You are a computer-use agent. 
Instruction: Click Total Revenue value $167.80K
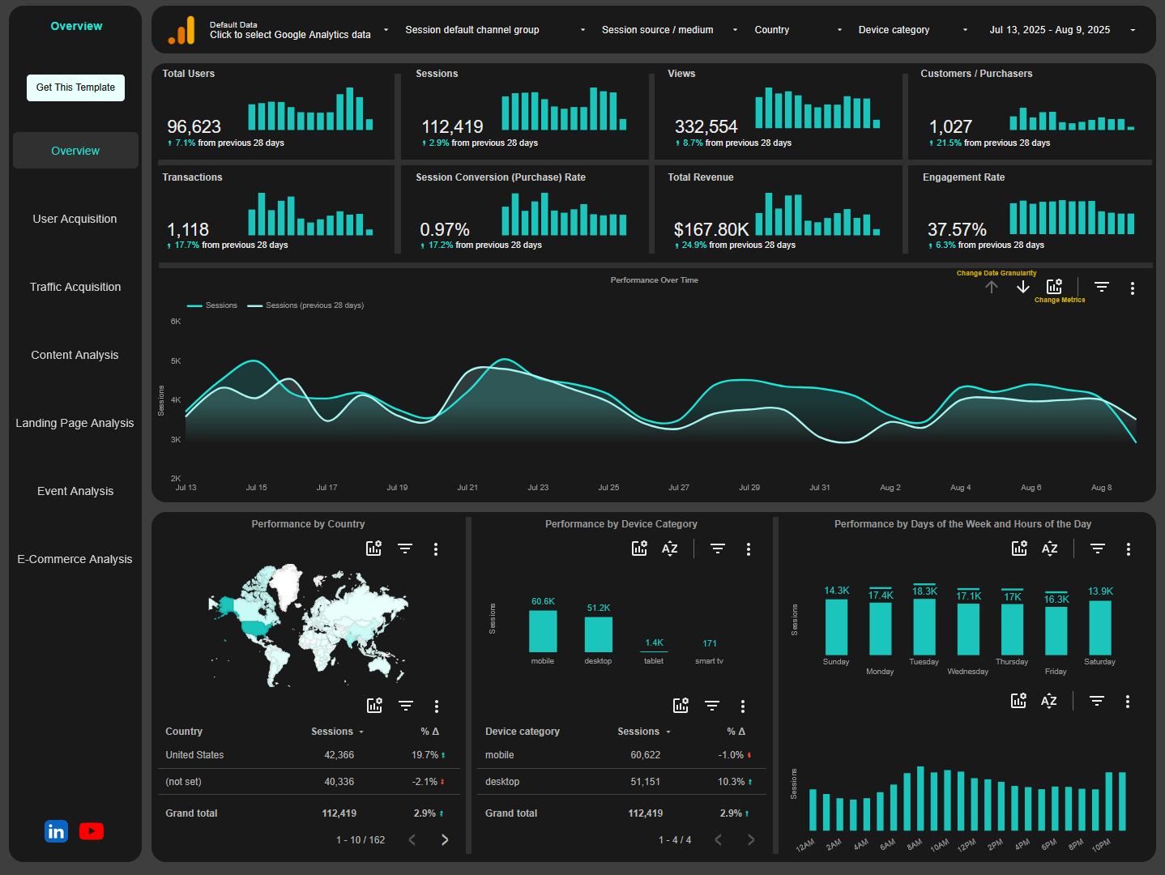(x=711, y=230)
